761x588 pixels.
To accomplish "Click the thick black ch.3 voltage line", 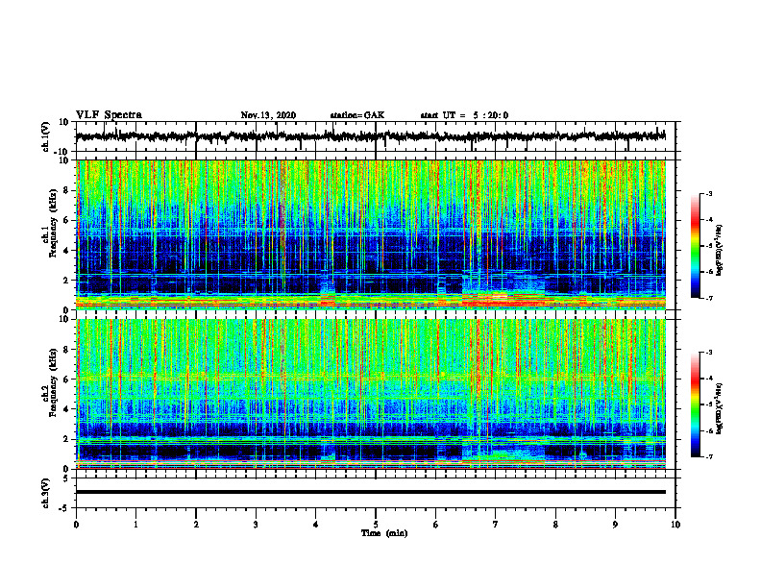I will (x=371, y=492).
